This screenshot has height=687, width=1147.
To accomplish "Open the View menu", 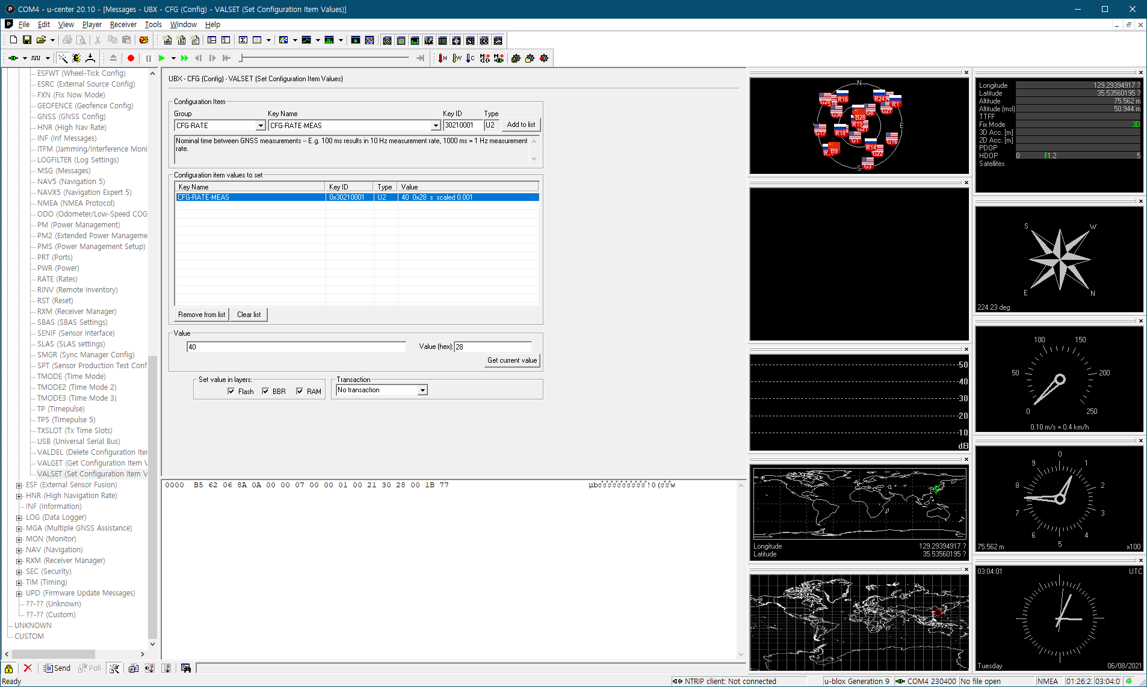I will (66, 24).
